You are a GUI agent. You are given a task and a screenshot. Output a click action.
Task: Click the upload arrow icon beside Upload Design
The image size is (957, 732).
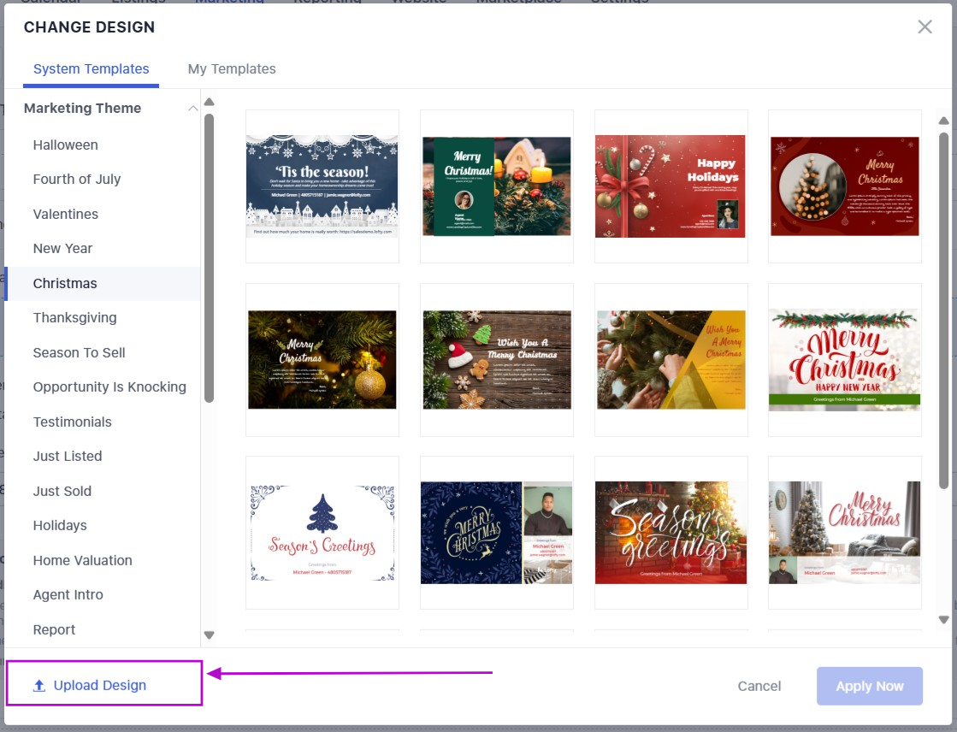pyautogui.click(x=38, y=685)
